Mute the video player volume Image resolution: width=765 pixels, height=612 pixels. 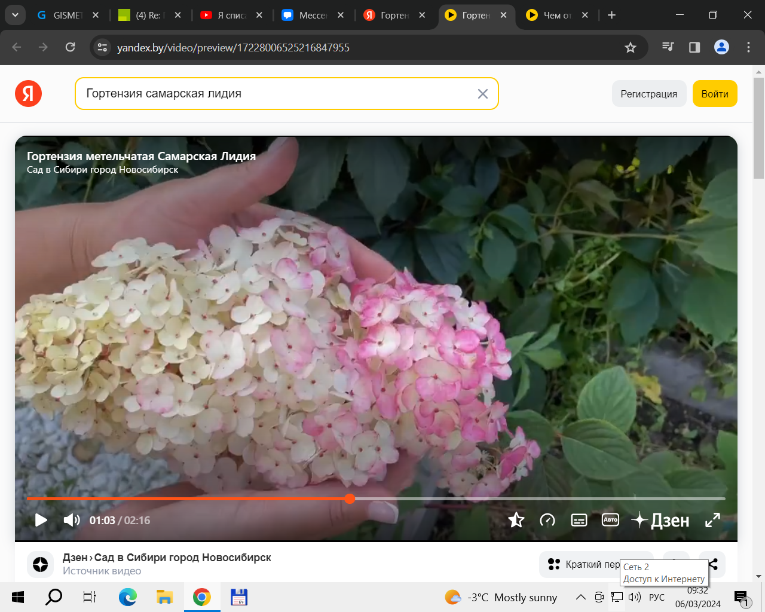click(x=72, y=520)
